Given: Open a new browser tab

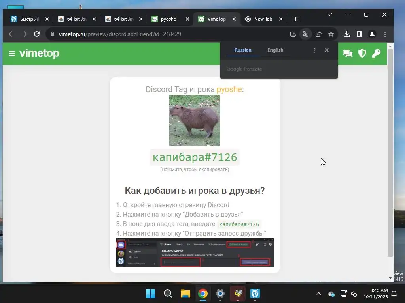Looking at the screenshot, I should (296, 19).
